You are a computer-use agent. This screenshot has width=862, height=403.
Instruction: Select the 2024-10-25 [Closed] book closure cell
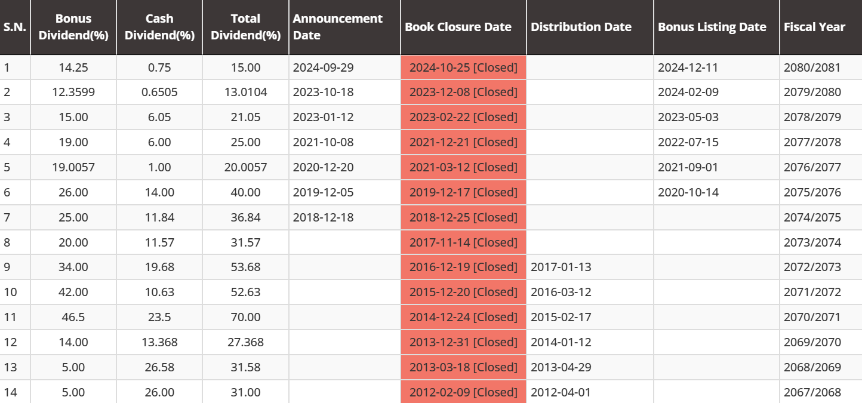[463, 67]
